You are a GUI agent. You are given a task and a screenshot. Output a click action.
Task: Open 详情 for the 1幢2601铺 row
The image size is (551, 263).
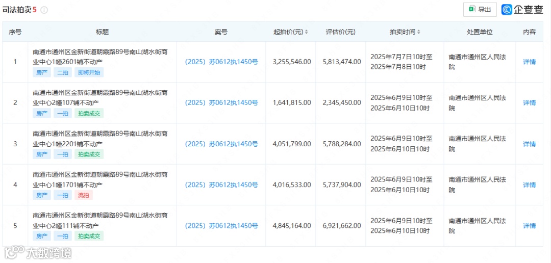(x=529, y=62)
